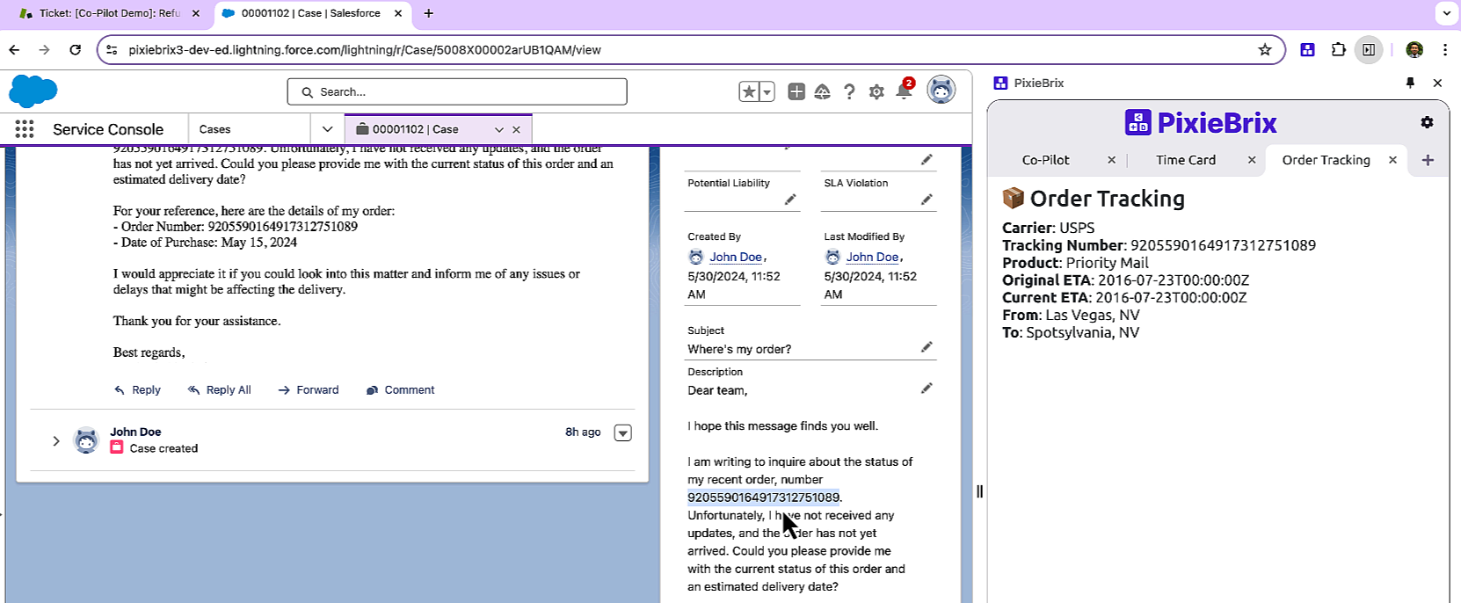
Task: Expand the Case created feed item
Action: pos(56,440)
